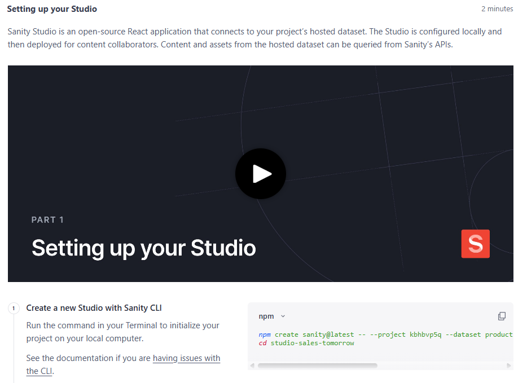Click the 'Setting up your Studio' section heading
The image size is (527, 383).
click(x=52, y=8)
